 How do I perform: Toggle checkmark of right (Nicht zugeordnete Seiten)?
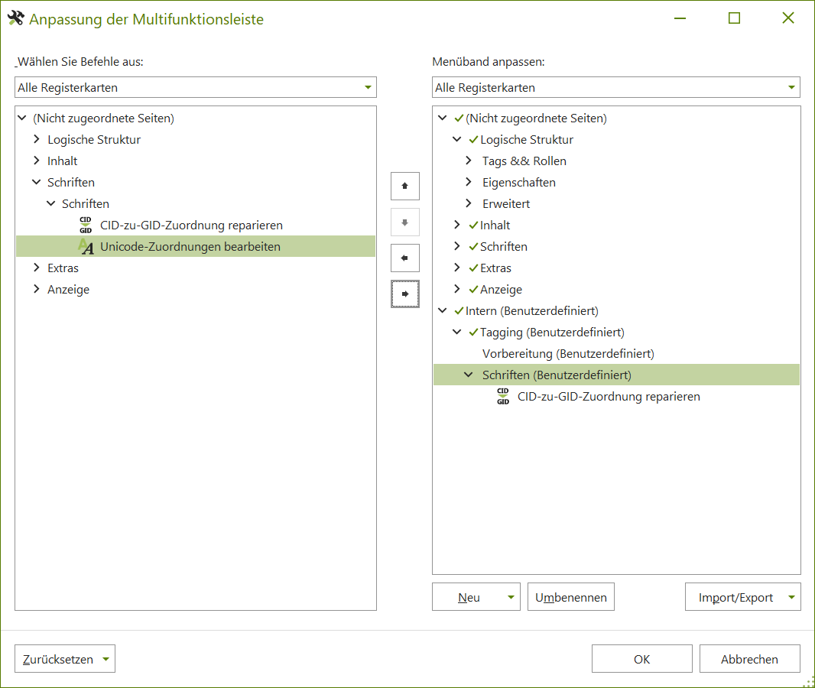click(459, 118)
